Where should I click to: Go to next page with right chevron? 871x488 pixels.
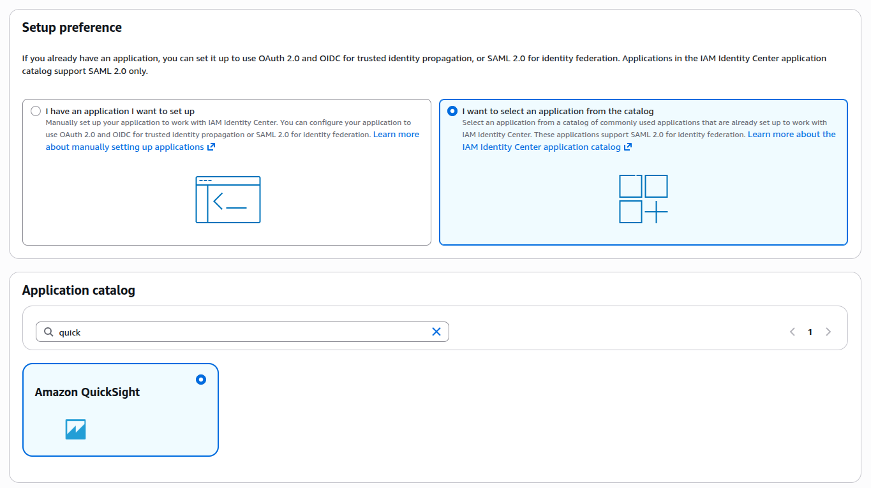click(x=828, y=332)
